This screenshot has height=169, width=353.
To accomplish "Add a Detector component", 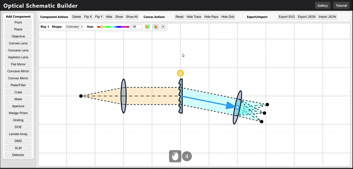I will [18, 155].
